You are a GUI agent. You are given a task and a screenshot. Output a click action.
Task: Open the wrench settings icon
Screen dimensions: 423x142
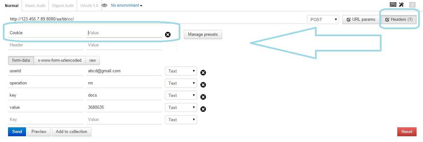(401, 4)
